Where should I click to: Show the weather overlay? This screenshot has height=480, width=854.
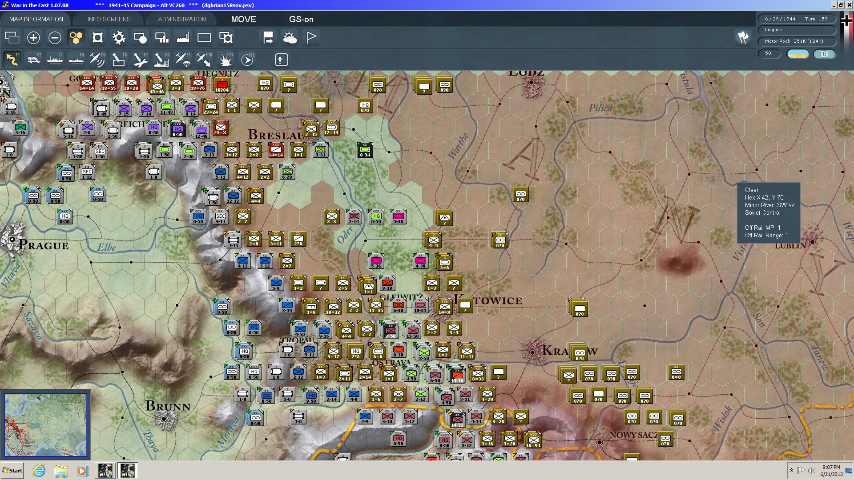tap(290, 38)
